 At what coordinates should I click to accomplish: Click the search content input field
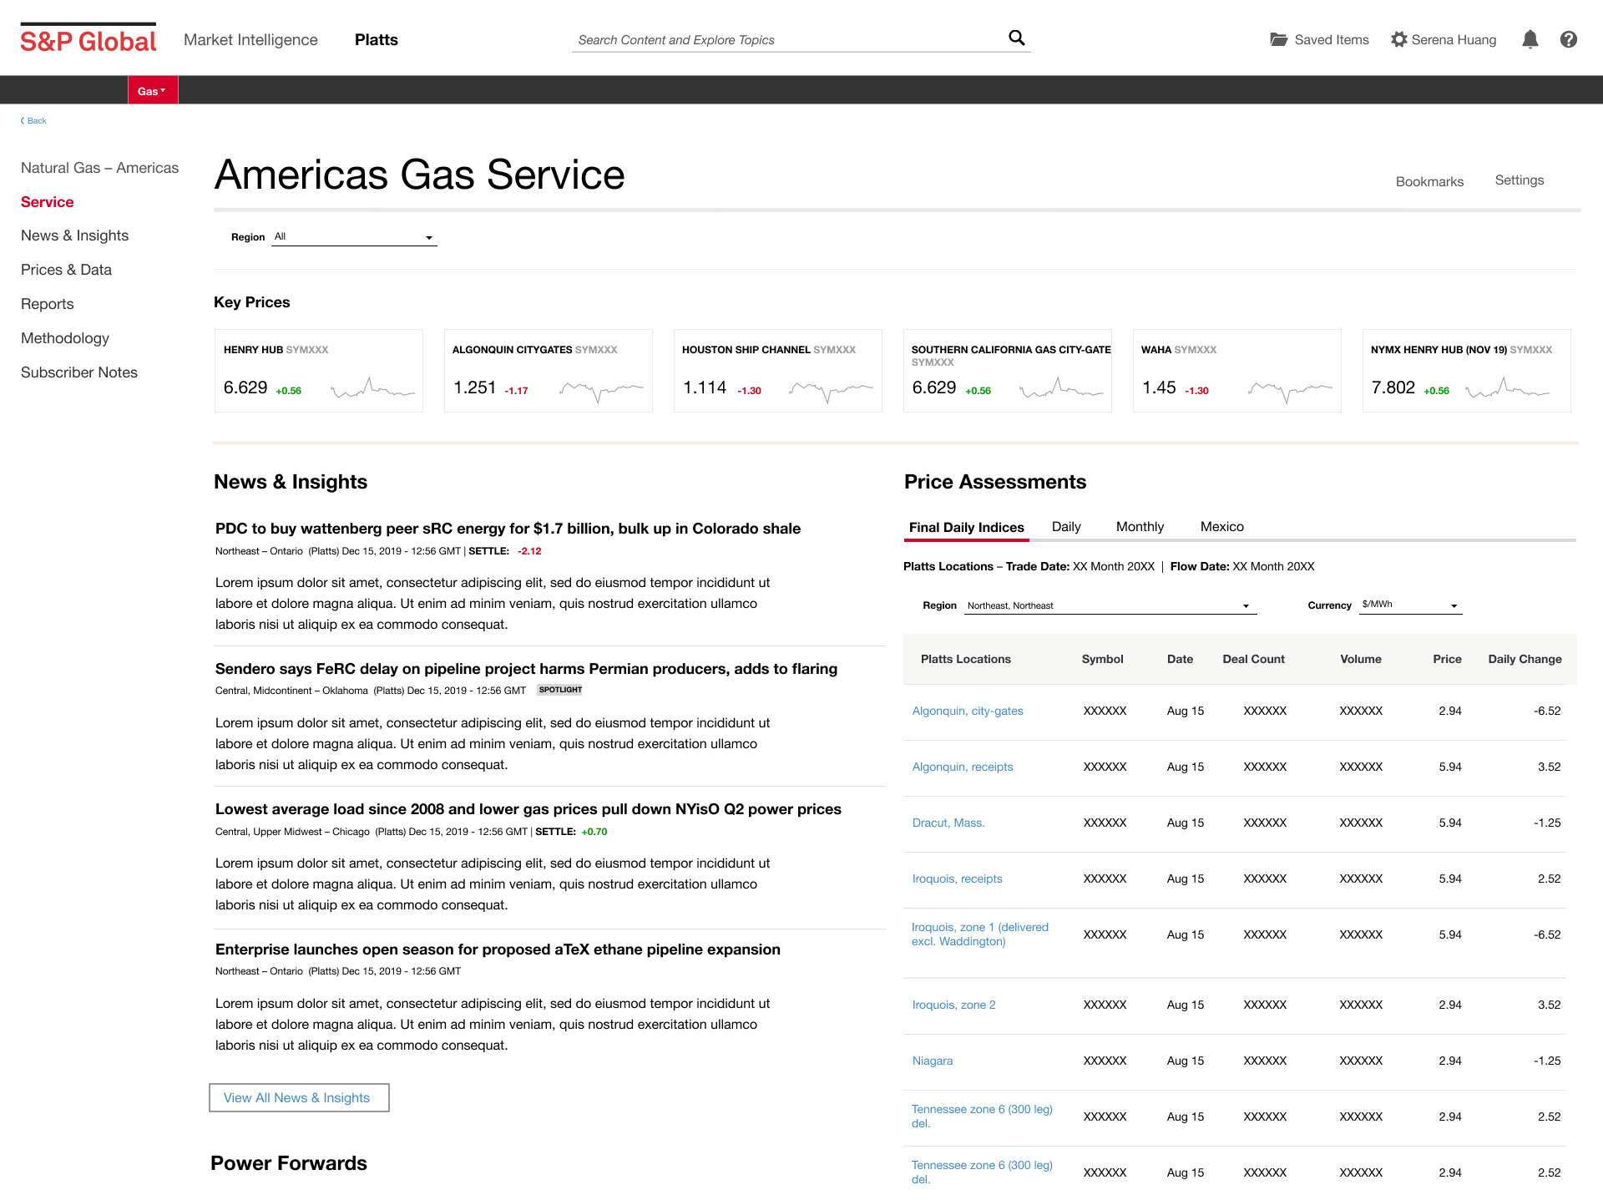click(785, 40)
